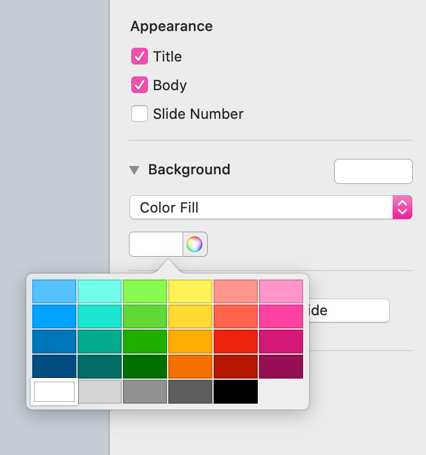Pick the teal green swatch in third row
Viewport: 426px width, 455px height.
tap(100, 342)
